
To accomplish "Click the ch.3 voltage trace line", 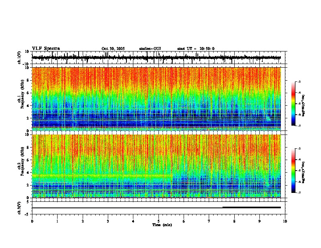I will pyautogui.click(x=156, y=208).
